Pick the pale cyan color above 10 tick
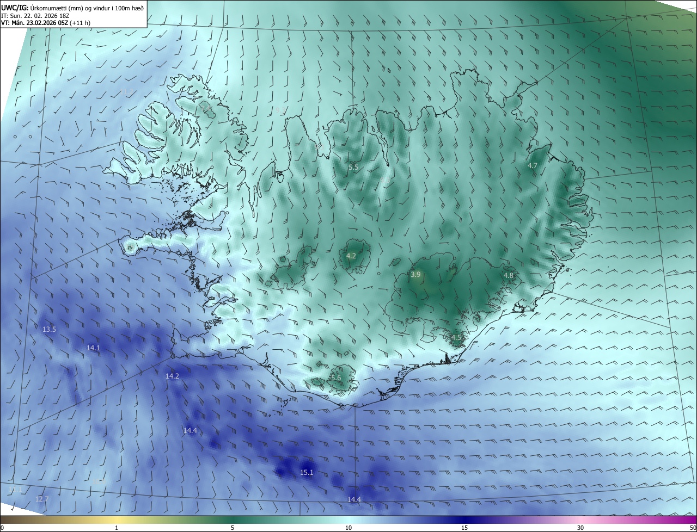This screenshot has height=532, width=697. 348,520
